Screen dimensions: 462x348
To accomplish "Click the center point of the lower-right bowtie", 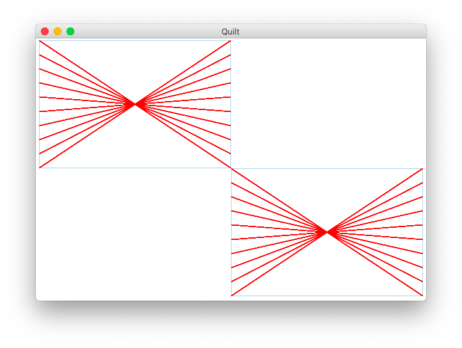I will pyautogui.click(x=327, y=232).
